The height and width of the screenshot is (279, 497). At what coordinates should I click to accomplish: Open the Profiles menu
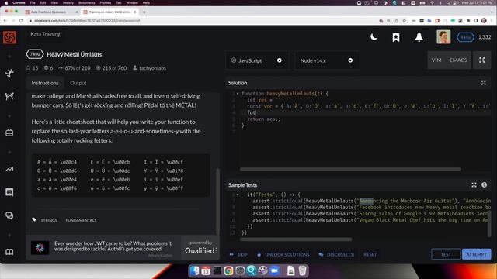pyautogui.click(x=106, y=3)
